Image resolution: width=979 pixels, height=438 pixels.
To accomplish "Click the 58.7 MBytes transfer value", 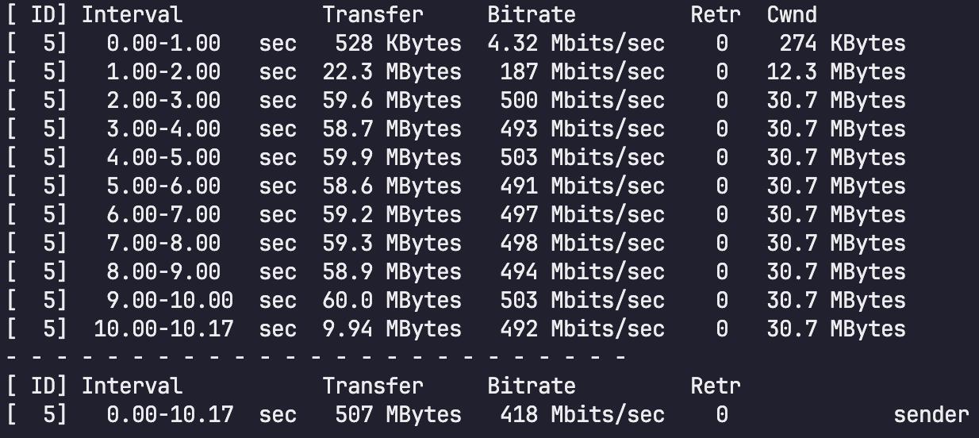I will 391,129.
